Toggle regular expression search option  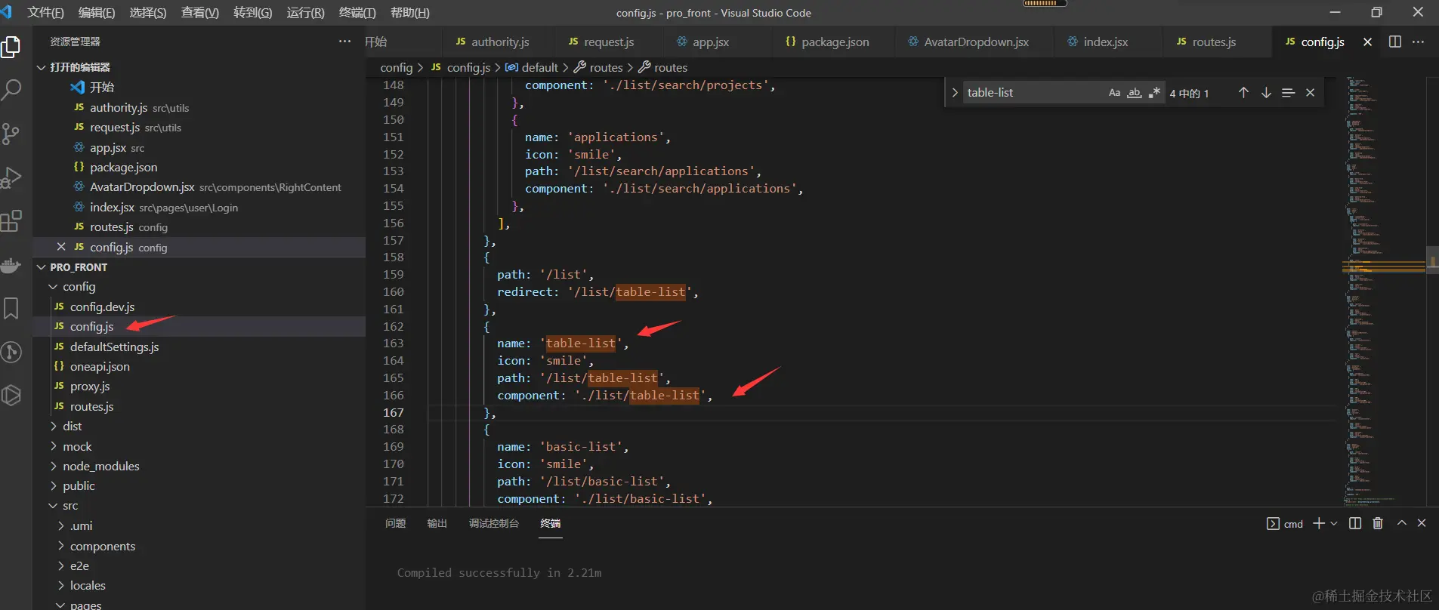[x=1154, y=93]
